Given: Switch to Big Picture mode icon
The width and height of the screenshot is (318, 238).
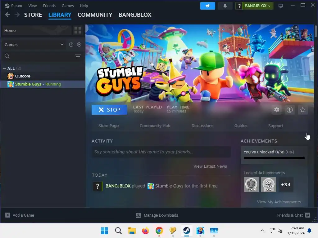Looking at the screenshot, I should point(280,6).
